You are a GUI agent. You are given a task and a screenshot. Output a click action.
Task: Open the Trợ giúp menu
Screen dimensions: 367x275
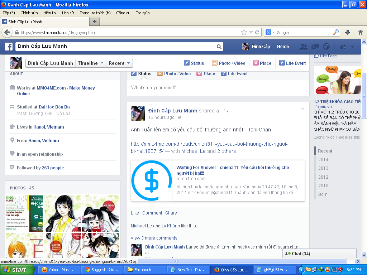click(143, 13)
